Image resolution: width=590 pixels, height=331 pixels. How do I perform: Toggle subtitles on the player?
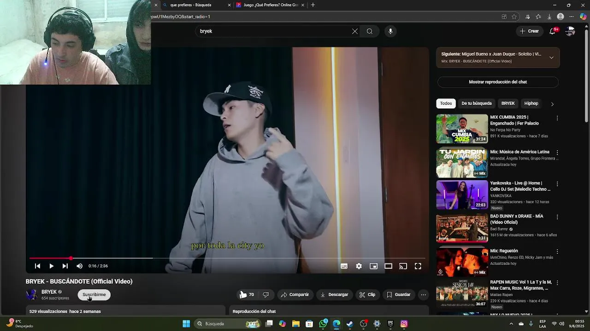(344, 266)
